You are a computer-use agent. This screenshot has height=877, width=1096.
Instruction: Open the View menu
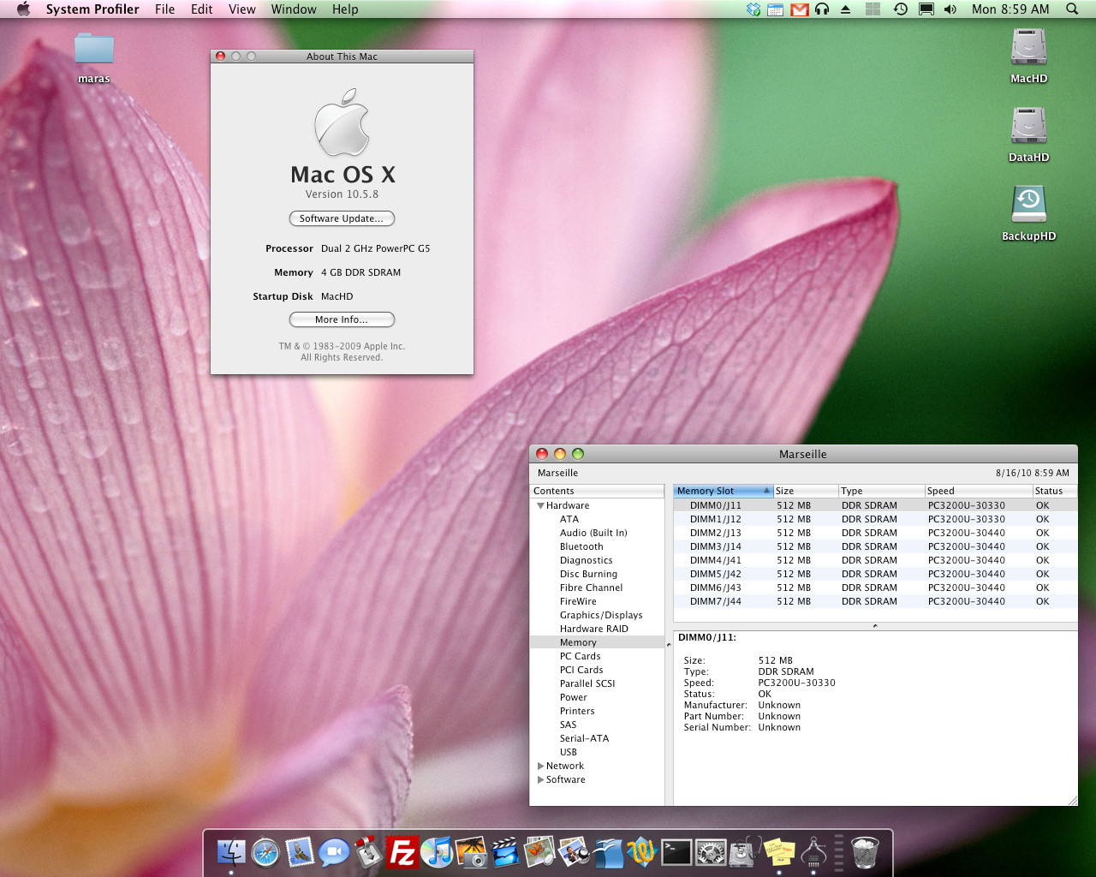click(241, 9)
